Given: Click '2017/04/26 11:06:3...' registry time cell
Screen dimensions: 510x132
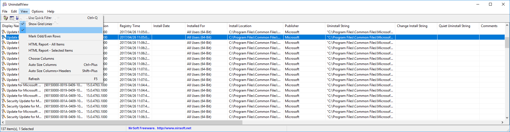Looking at the screenshot, I should (x=135, y=117).
